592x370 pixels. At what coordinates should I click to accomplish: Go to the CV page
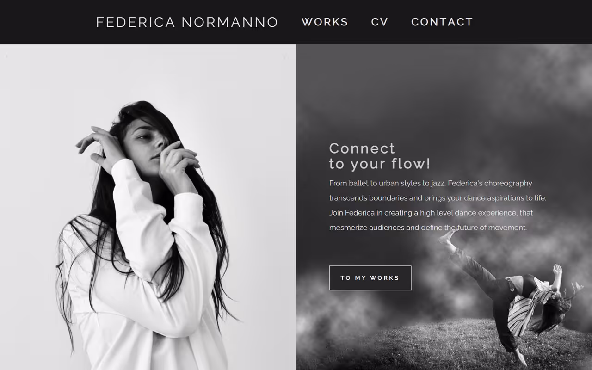click(380, 22)
